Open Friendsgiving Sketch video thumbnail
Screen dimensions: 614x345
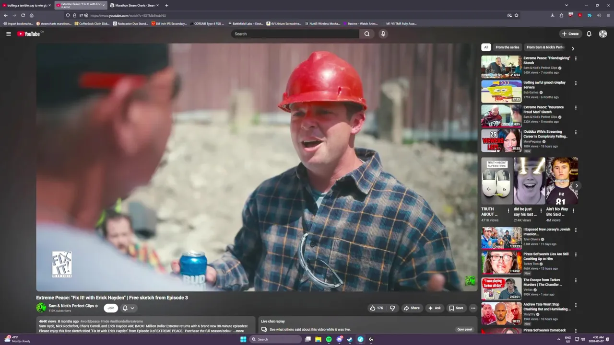(501, 67)
